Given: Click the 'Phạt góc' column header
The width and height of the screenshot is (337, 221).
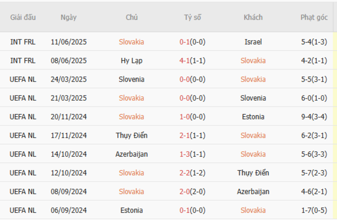Looking at the screenshot, I should [314, 17].
